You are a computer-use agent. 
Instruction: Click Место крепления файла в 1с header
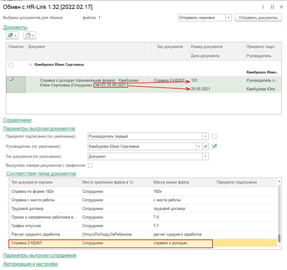[x=115, y=182]
